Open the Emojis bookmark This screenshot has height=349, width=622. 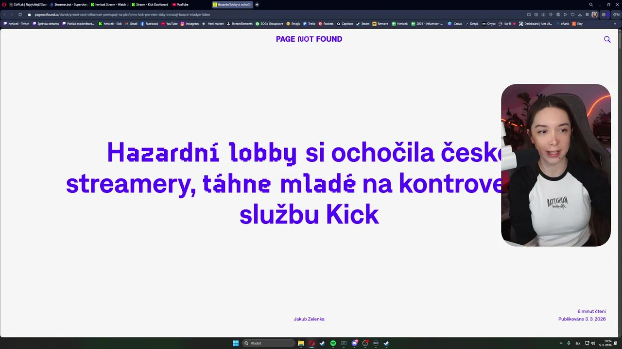pyautogui.click(x=293, y=24)
